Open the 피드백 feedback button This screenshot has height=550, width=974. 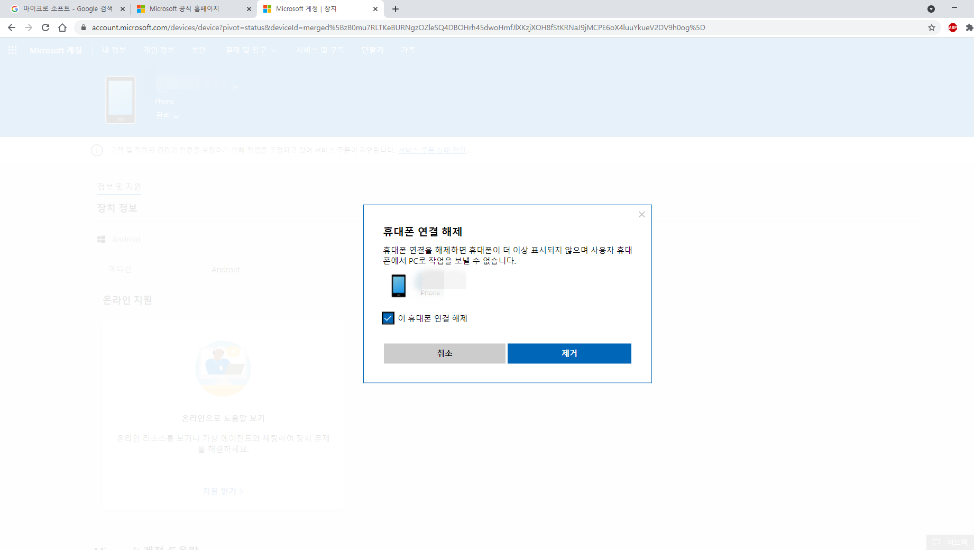[x=950, y=542]
